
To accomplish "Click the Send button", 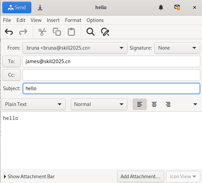I will click(x=17, y=7).
